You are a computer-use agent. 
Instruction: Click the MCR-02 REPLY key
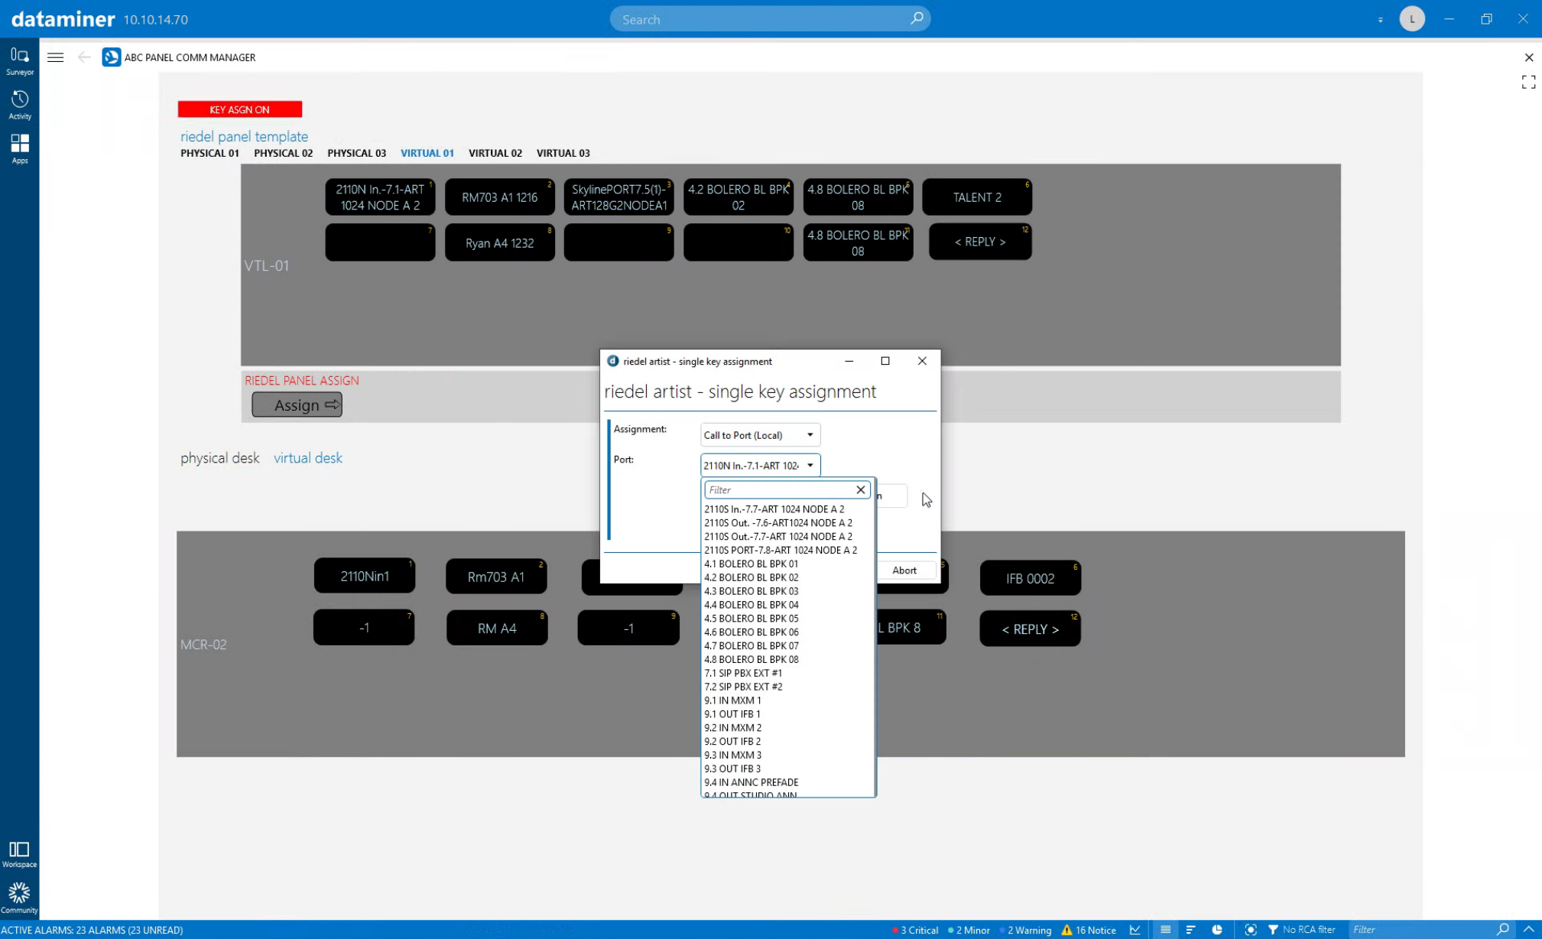coord(1031,629)
